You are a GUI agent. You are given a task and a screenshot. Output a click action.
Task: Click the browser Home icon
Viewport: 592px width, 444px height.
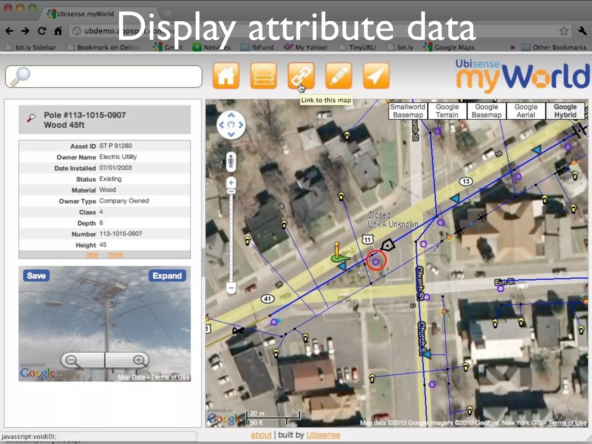[58, 31]
